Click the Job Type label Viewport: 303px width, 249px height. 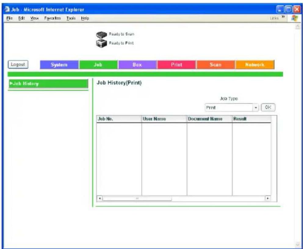229,99
